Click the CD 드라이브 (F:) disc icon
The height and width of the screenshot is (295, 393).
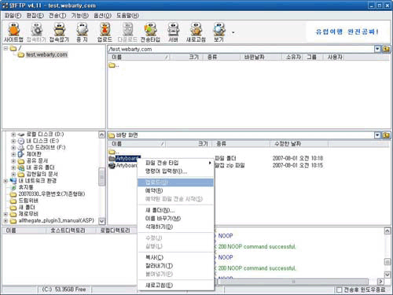pyautogui.click(x=21, y=148)
